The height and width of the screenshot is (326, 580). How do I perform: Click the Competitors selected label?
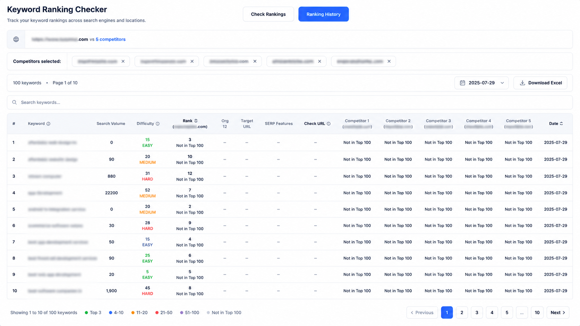[x=37, y=61]
